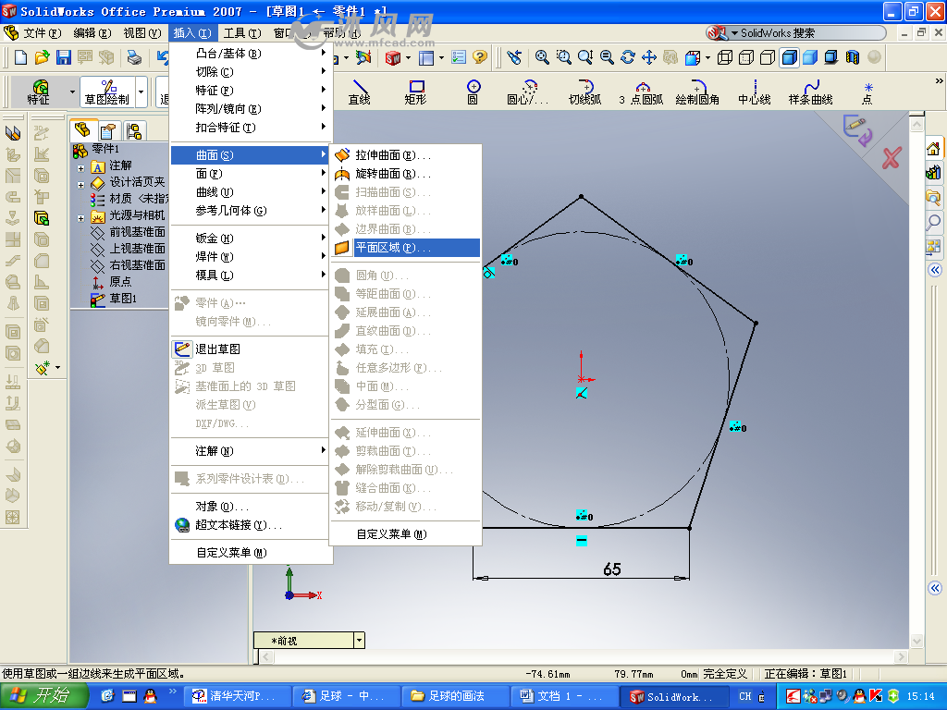Open the *前视 view orientation dropdown arrow
This screenshot has width=947, height=710.
(360, 640)
